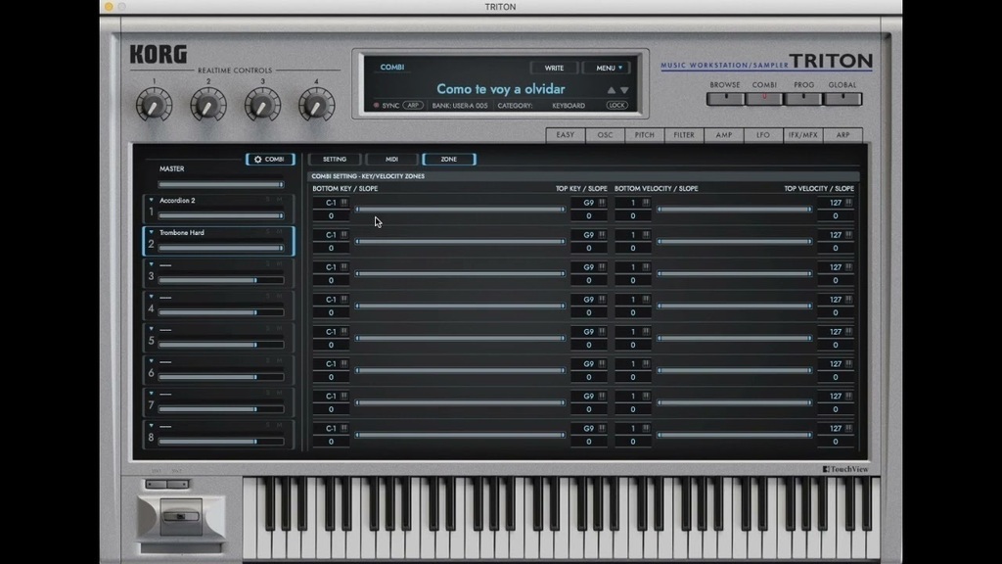Viewport: 1002px width, 564px height.
Task: Click learn icon beside timbre 8 top velocity
Action: point(848,429)
